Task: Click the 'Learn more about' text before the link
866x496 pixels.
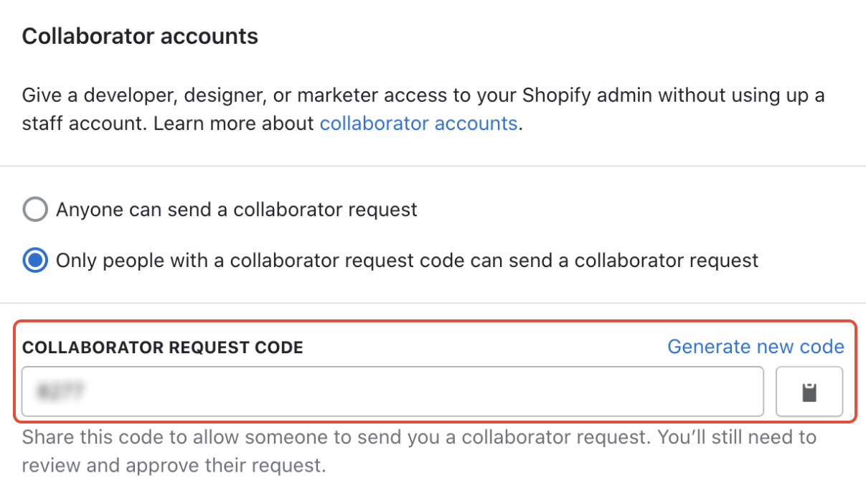Action: click(234, 123)
